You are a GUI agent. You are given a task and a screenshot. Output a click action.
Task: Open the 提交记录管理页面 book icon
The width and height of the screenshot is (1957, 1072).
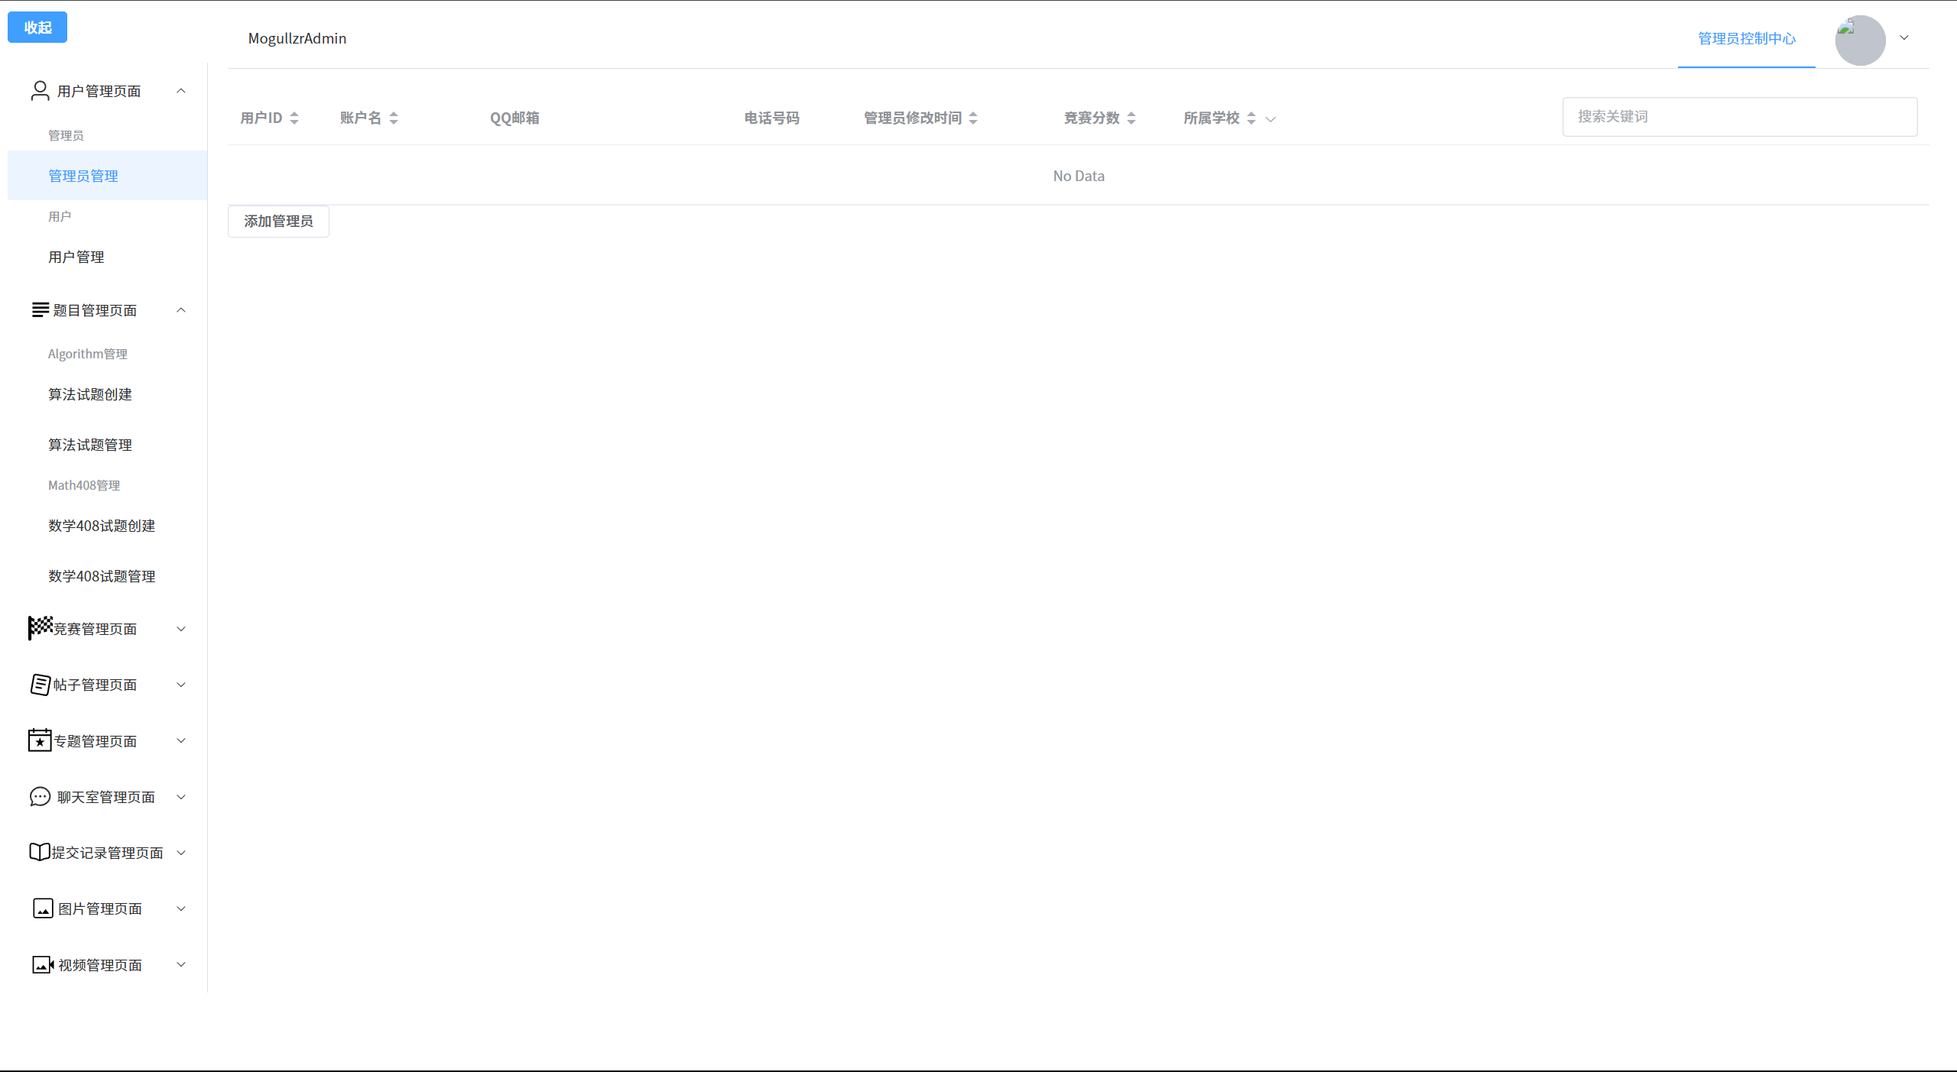tap(40, 852)
